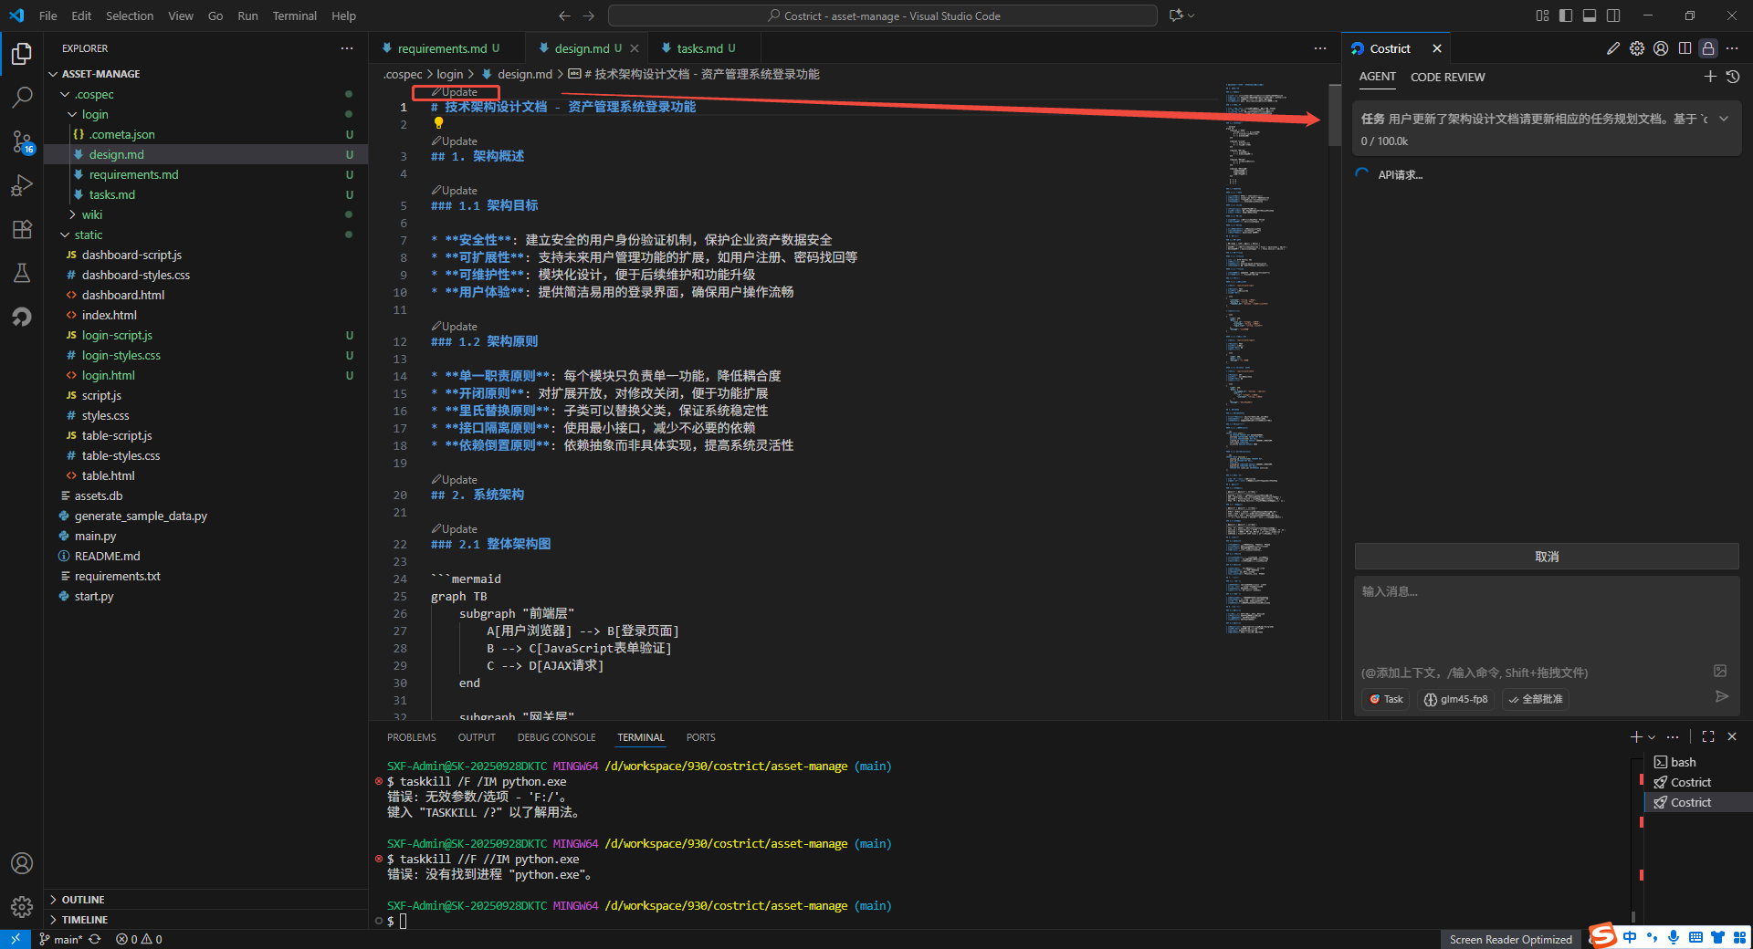Viewport: 1753px width, 949px height.
Task: Open the Terminal menu
Action: 294,16
